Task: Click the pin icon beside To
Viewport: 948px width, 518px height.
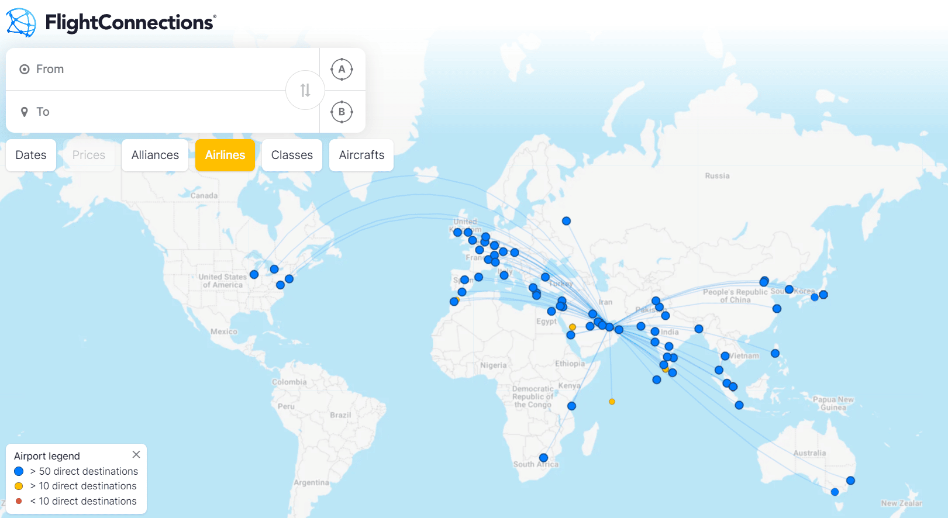Action: (25, 112)
